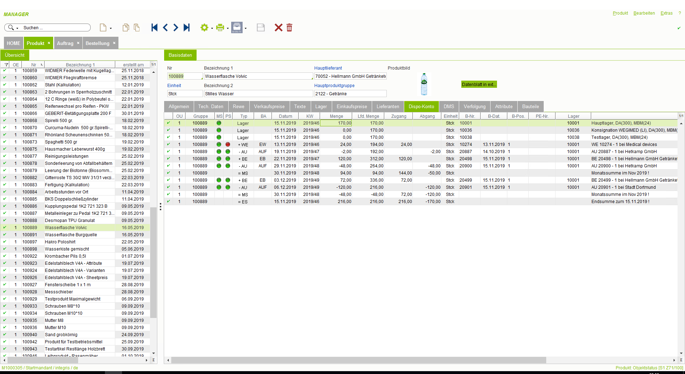Jump to first record
Image resolution: width=685 pixels, height=374 pixels.
pyautogui.click(x=154, y=27)
